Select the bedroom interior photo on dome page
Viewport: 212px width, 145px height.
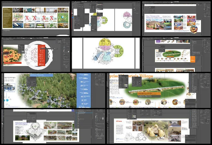coord(175,124)
